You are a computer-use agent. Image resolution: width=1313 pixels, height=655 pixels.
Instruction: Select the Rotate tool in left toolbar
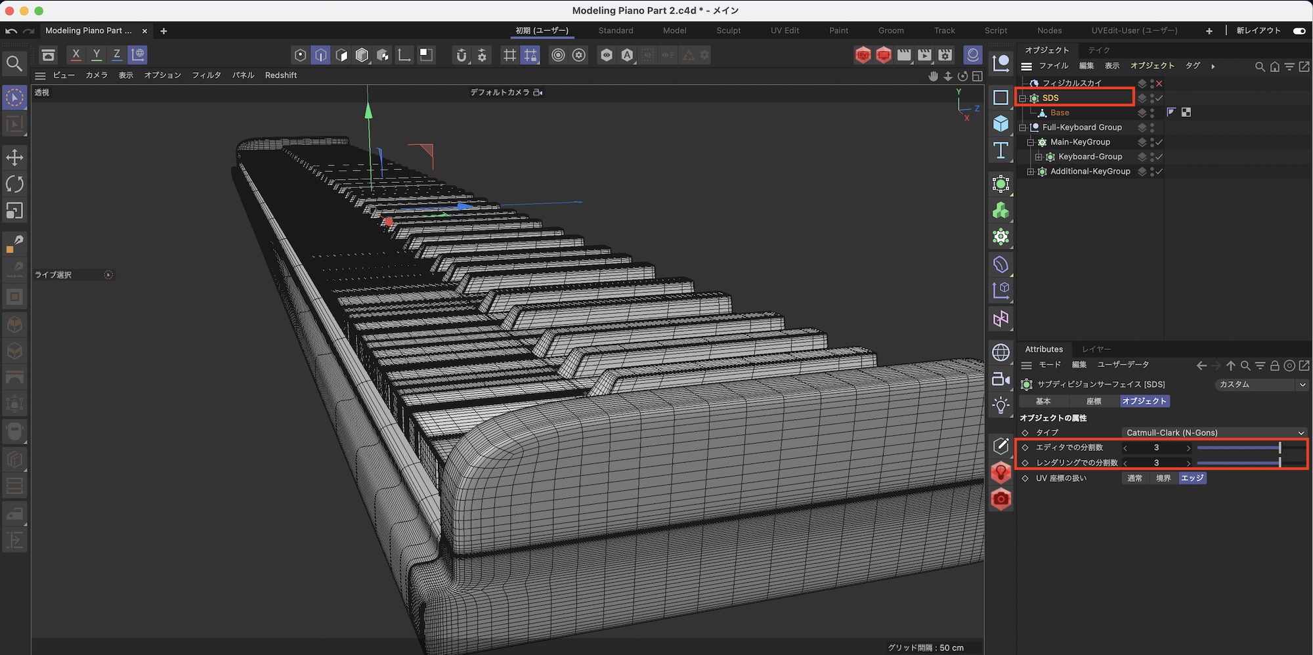pos(14,184)
